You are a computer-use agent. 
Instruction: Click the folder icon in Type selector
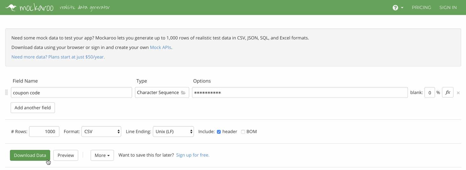[x=183, y=92]
